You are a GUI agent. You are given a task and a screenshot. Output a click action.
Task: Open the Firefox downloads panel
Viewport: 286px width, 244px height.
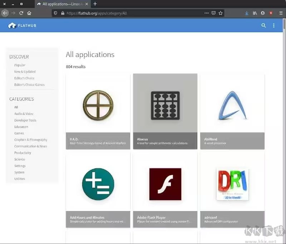(x=247, y=13)
